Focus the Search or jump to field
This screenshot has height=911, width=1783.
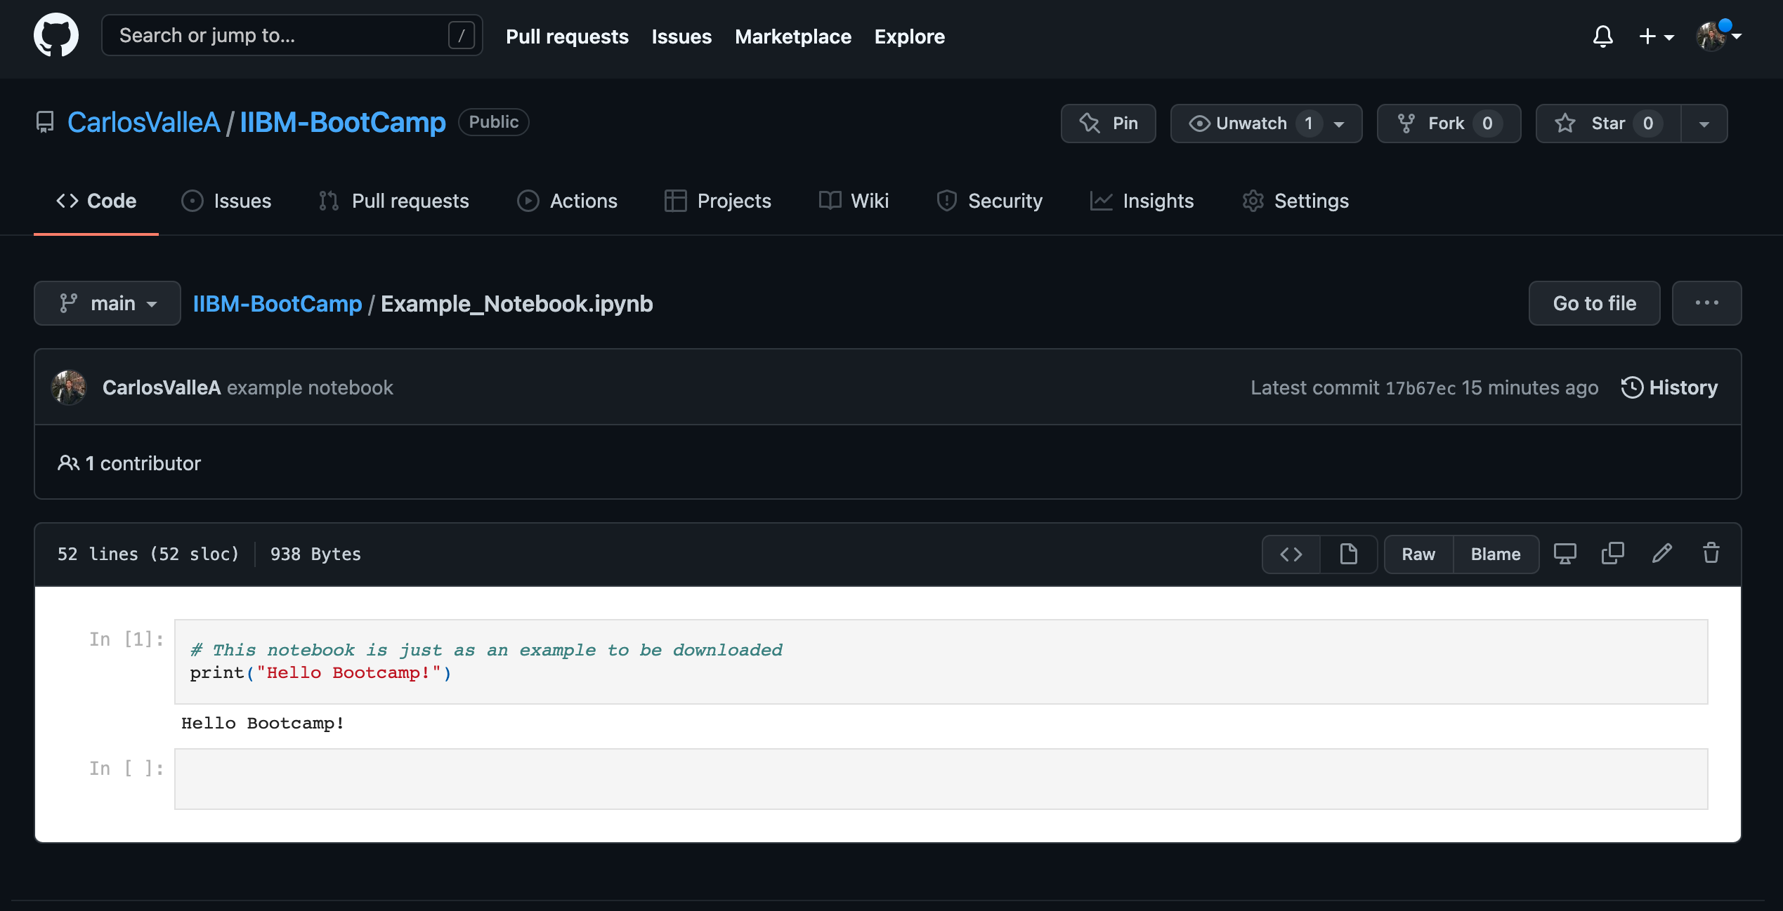[281, 35]
